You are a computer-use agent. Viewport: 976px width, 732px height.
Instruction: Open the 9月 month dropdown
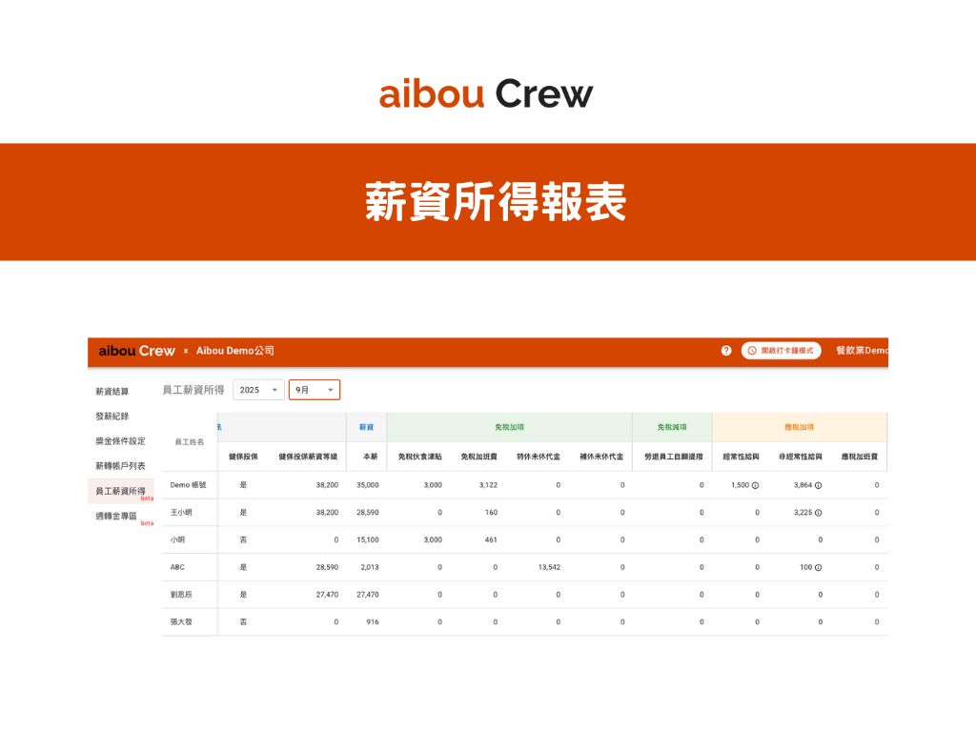coord(315,390)
